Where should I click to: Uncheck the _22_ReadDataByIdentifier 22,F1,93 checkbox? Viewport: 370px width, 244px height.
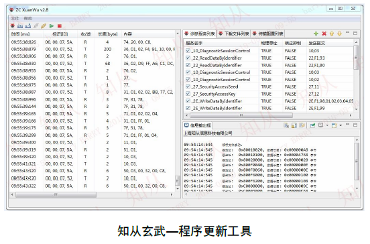188,58
